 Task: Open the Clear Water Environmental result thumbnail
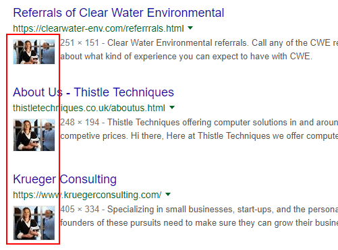point(34,52)
